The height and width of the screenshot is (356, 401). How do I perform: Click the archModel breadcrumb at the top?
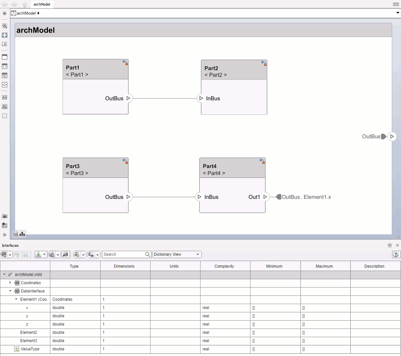[26, 13]
